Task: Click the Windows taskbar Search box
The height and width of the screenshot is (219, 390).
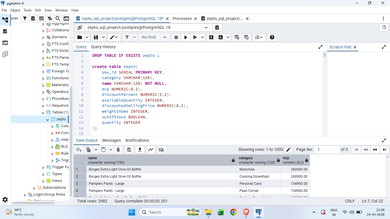Action: coord(170,212)
